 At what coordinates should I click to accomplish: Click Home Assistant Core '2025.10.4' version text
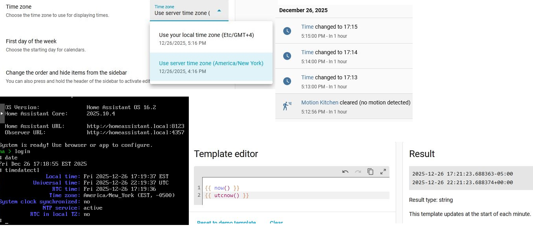pos(101,113)
